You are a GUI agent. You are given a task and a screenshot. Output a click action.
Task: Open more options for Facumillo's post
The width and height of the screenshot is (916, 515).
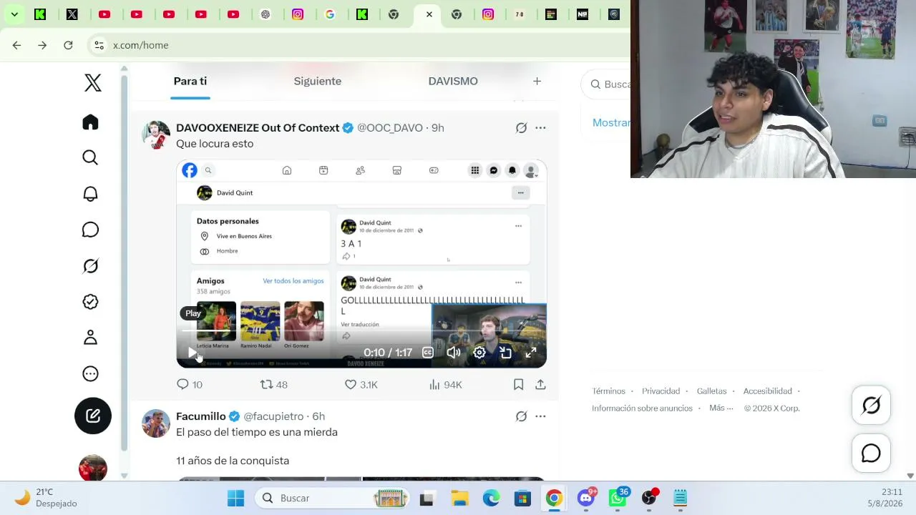(x=540, y=416)
